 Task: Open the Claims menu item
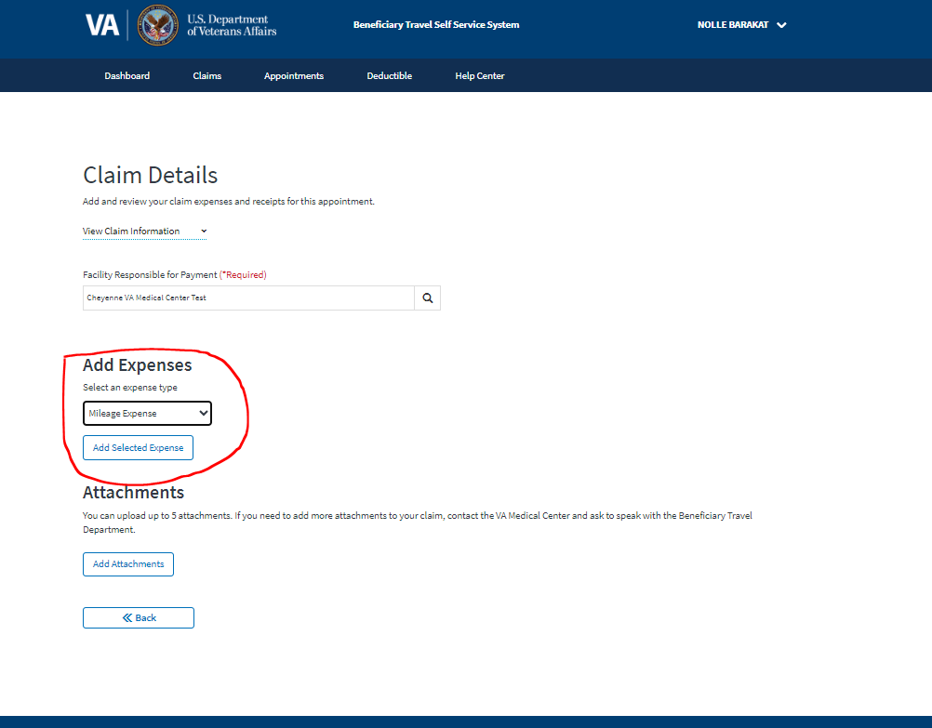[206, 76]
